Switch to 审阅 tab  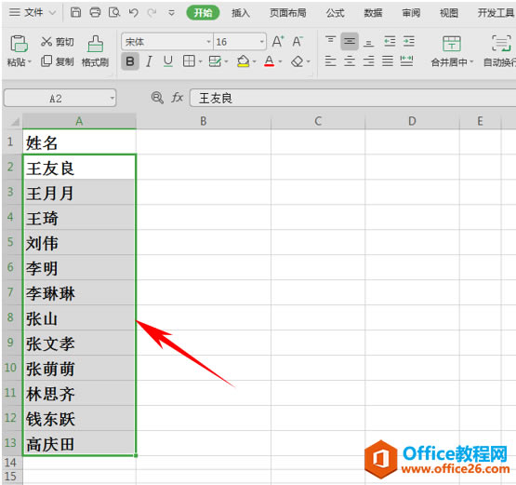[x=411, y=13]
